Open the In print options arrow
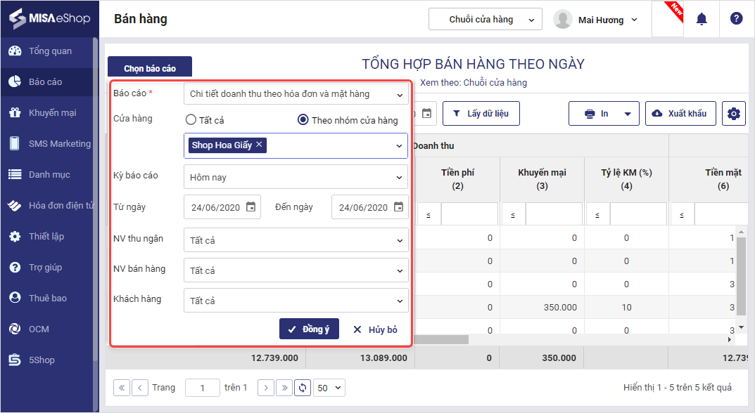755x413 pixels. tap(628, 114)
